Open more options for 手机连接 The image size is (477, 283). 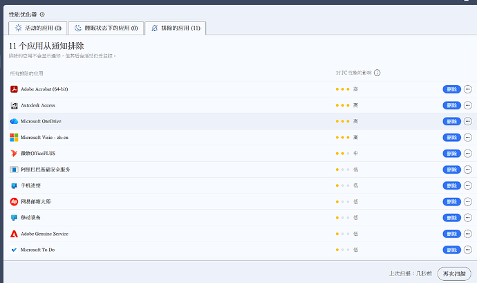click(467, 185)
